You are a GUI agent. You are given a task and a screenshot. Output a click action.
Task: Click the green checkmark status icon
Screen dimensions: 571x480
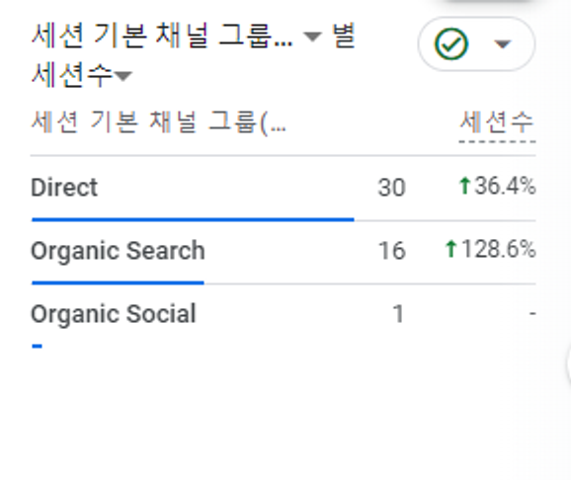tap(450, 44)
